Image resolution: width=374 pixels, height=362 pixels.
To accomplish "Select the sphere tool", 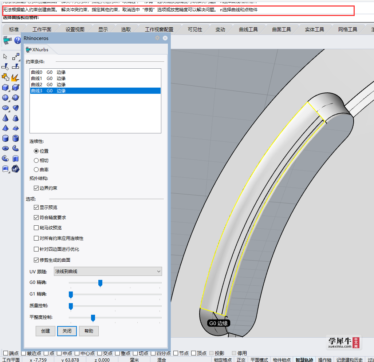I will click(x=5, y=98).
